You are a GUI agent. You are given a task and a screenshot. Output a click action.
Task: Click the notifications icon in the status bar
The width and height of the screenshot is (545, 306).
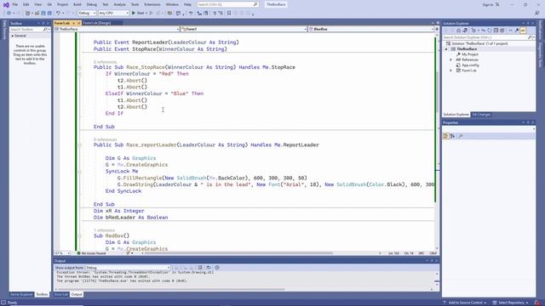click(x=537, y=303)
